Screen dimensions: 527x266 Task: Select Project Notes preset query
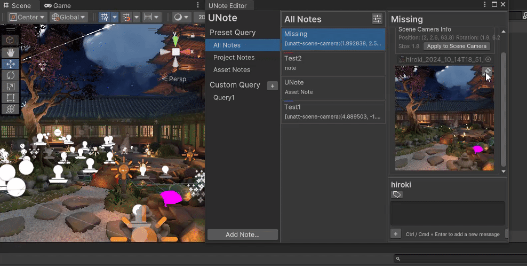click(243, 57)
